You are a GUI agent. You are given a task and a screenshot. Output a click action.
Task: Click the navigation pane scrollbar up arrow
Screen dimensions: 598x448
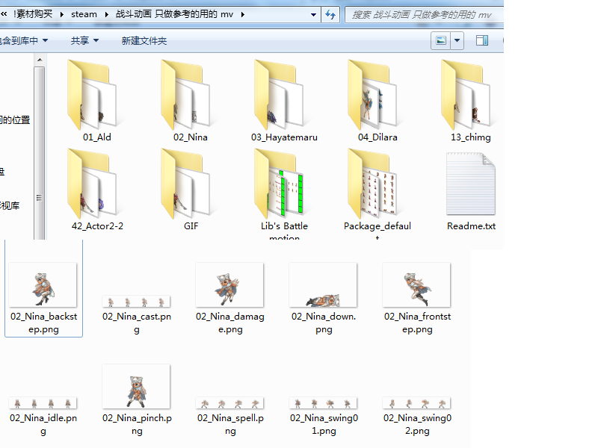(x=40, y=60)
